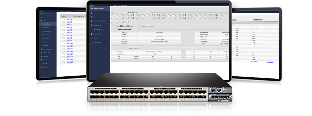
Task: Check the box for interface eth-0-3
Action: pos(64,25)
